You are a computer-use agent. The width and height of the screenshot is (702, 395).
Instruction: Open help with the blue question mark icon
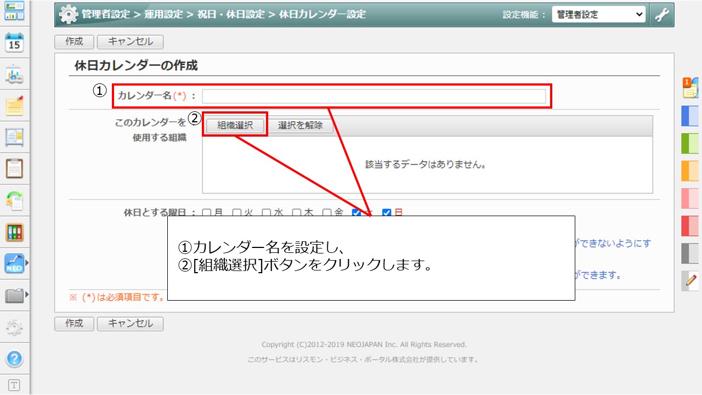[x=14, y=359]
